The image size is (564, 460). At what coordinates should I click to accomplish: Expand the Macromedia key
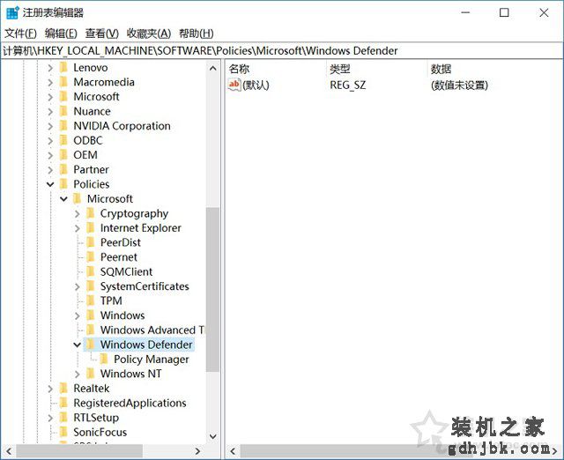coord(50,82)
